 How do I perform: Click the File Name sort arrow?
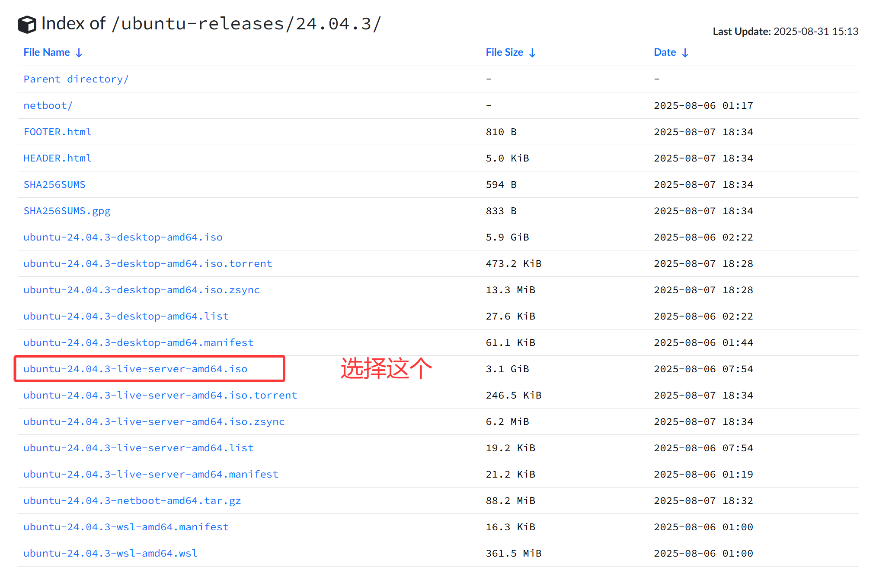point(79,53)
